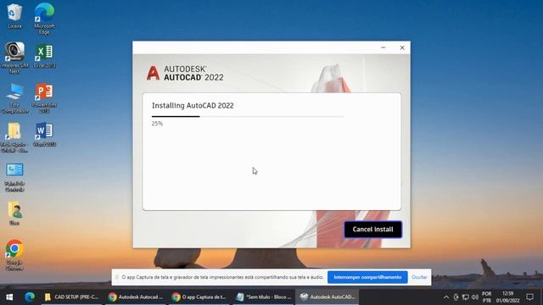Click the installation progress bar
This screenshot has width=543, height=305.
247,117
